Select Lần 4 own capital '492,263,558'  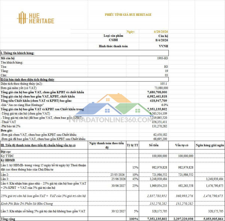click(186, 186)
